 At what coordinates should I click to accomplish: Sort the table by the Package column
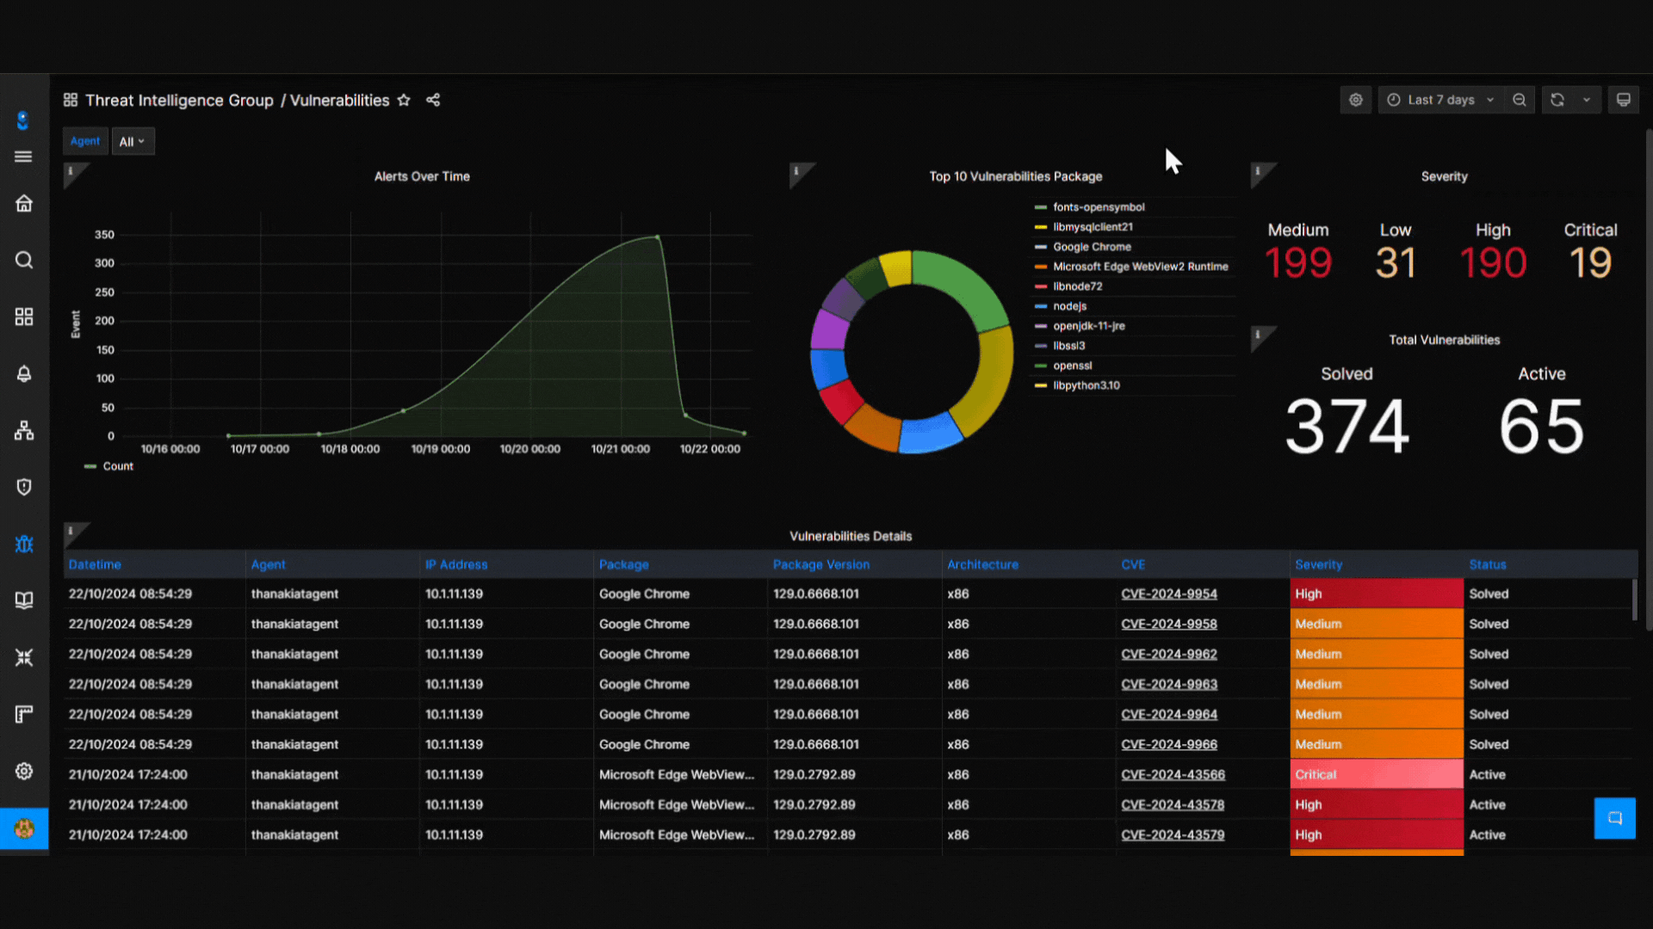tap(623, 564)
